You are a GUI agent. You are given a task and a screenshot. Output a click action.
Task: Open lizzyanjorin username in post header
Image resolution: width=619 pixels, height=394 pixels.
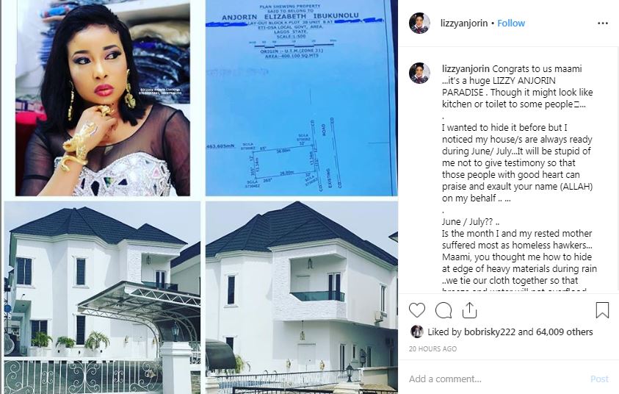(464, 24)
